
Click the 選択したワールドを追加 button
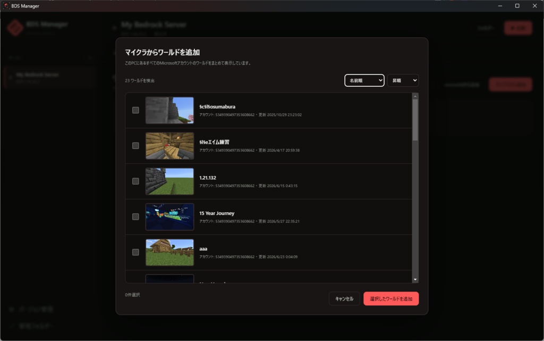point(391,298)
